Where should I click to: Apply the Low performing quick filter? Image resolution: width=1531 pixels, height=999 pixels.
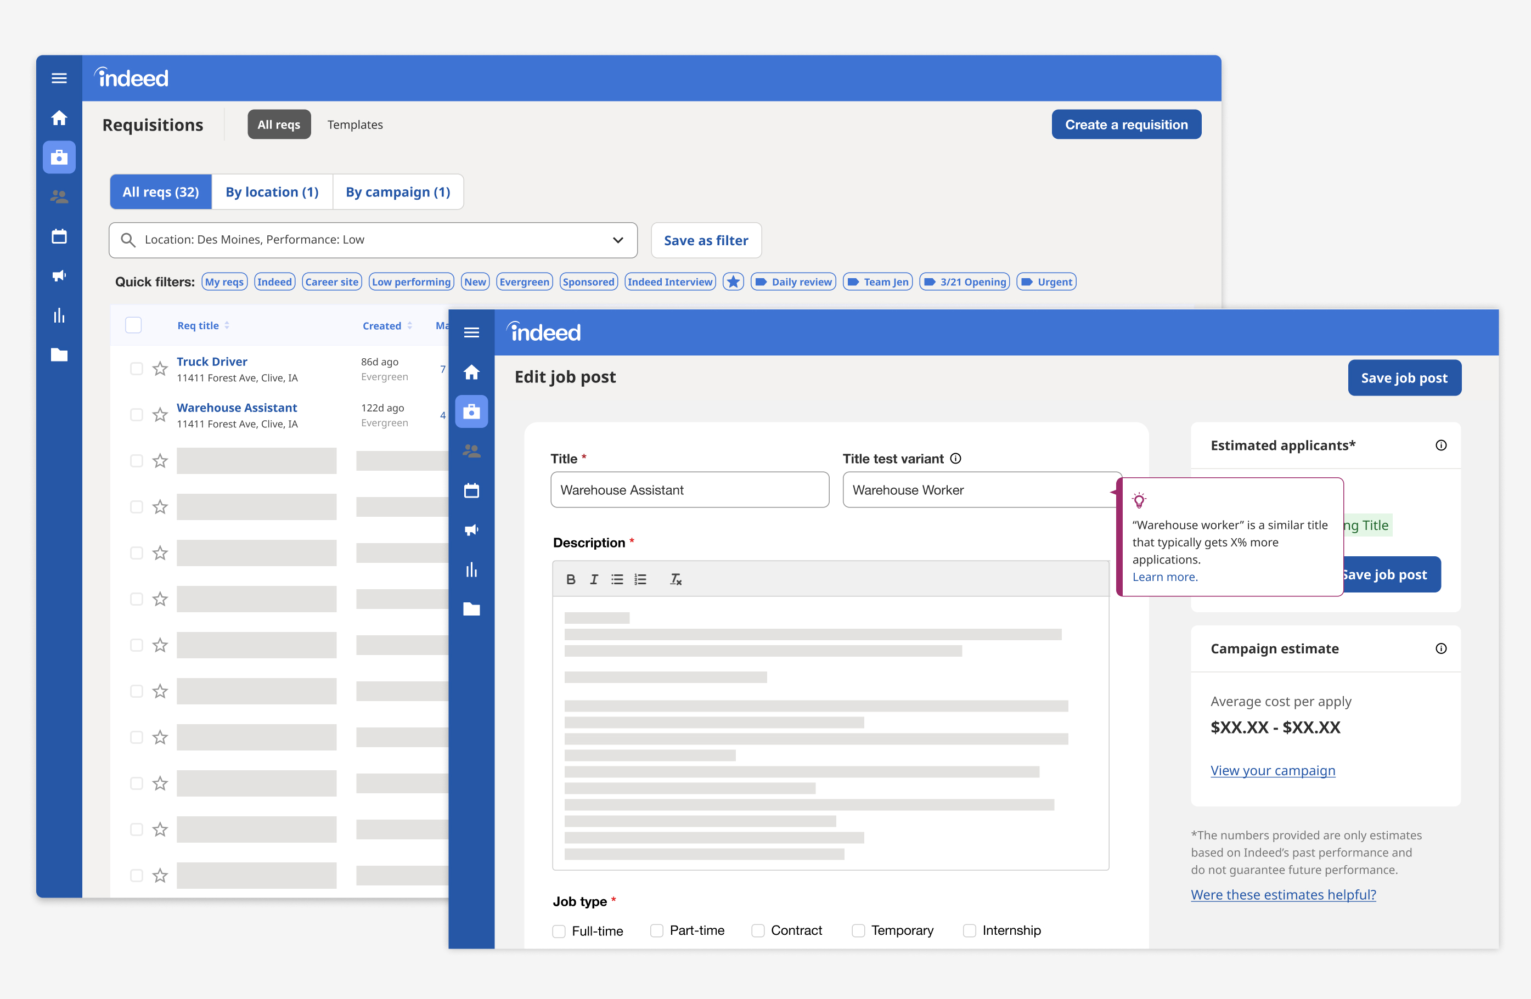point(412,282)
